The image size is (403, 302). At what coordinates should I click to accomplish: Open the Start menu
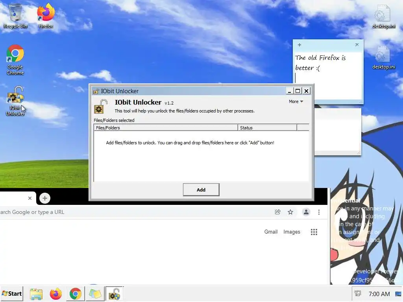(12, 294)
